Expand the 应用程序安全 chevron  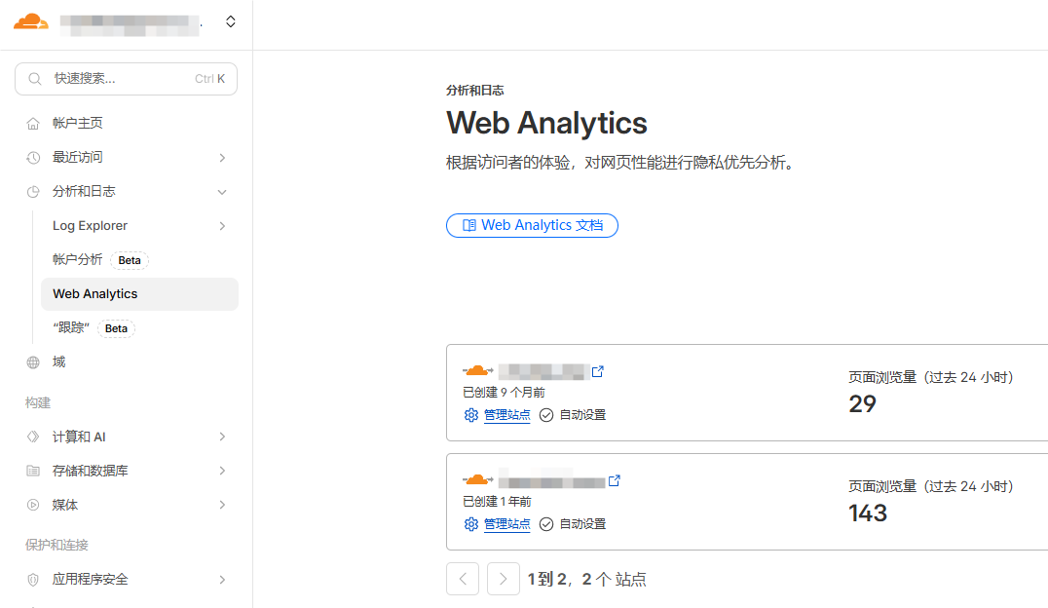[222, 580]
